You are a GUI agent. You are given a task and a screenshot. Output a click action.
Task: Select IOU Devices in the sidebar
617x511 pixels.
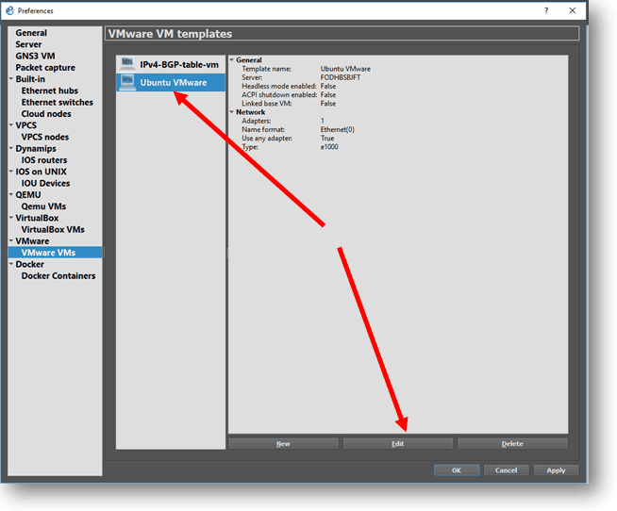45,183
